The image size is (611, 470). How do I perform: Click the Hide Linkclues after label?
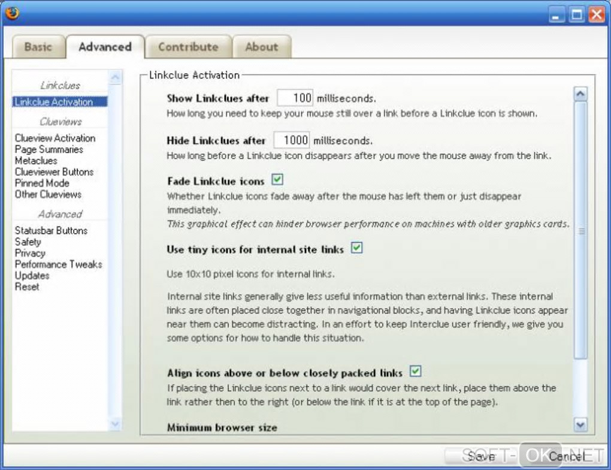216,140
